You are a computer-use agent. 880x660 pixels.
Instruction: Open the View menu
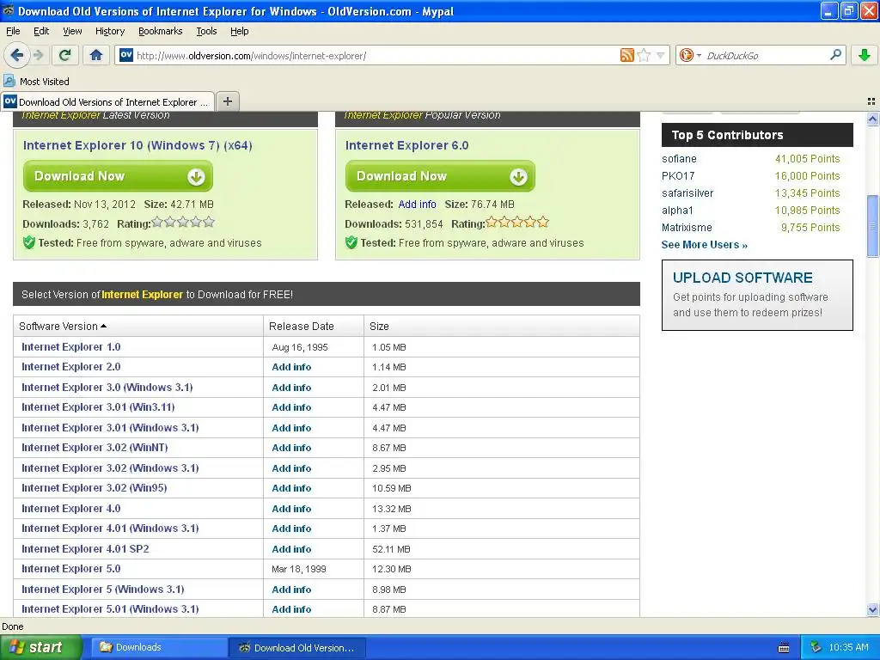(x=72, y=31)
